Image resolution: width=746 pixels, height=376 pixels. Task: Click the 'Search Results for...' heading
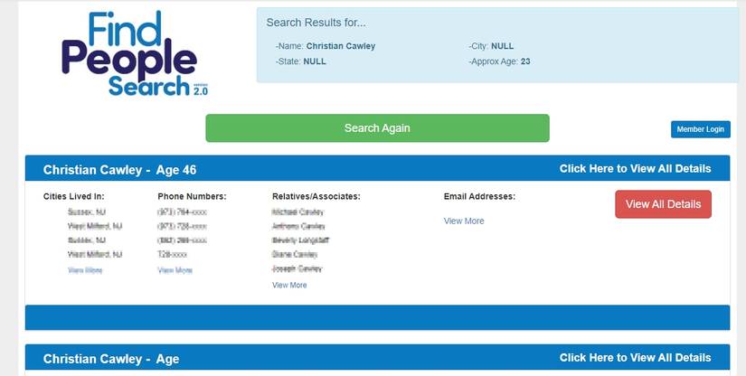pyautogui.click(x=316, y=23)
